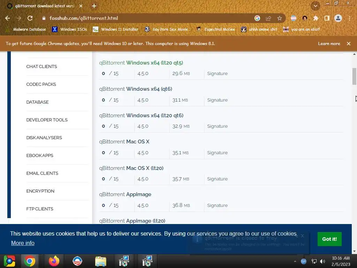
Task: Open the Email Clients category
Action: (42, 173)
